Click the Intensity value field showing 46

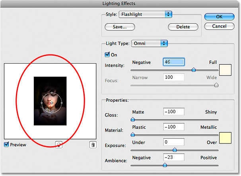click(x=174, y=62)
